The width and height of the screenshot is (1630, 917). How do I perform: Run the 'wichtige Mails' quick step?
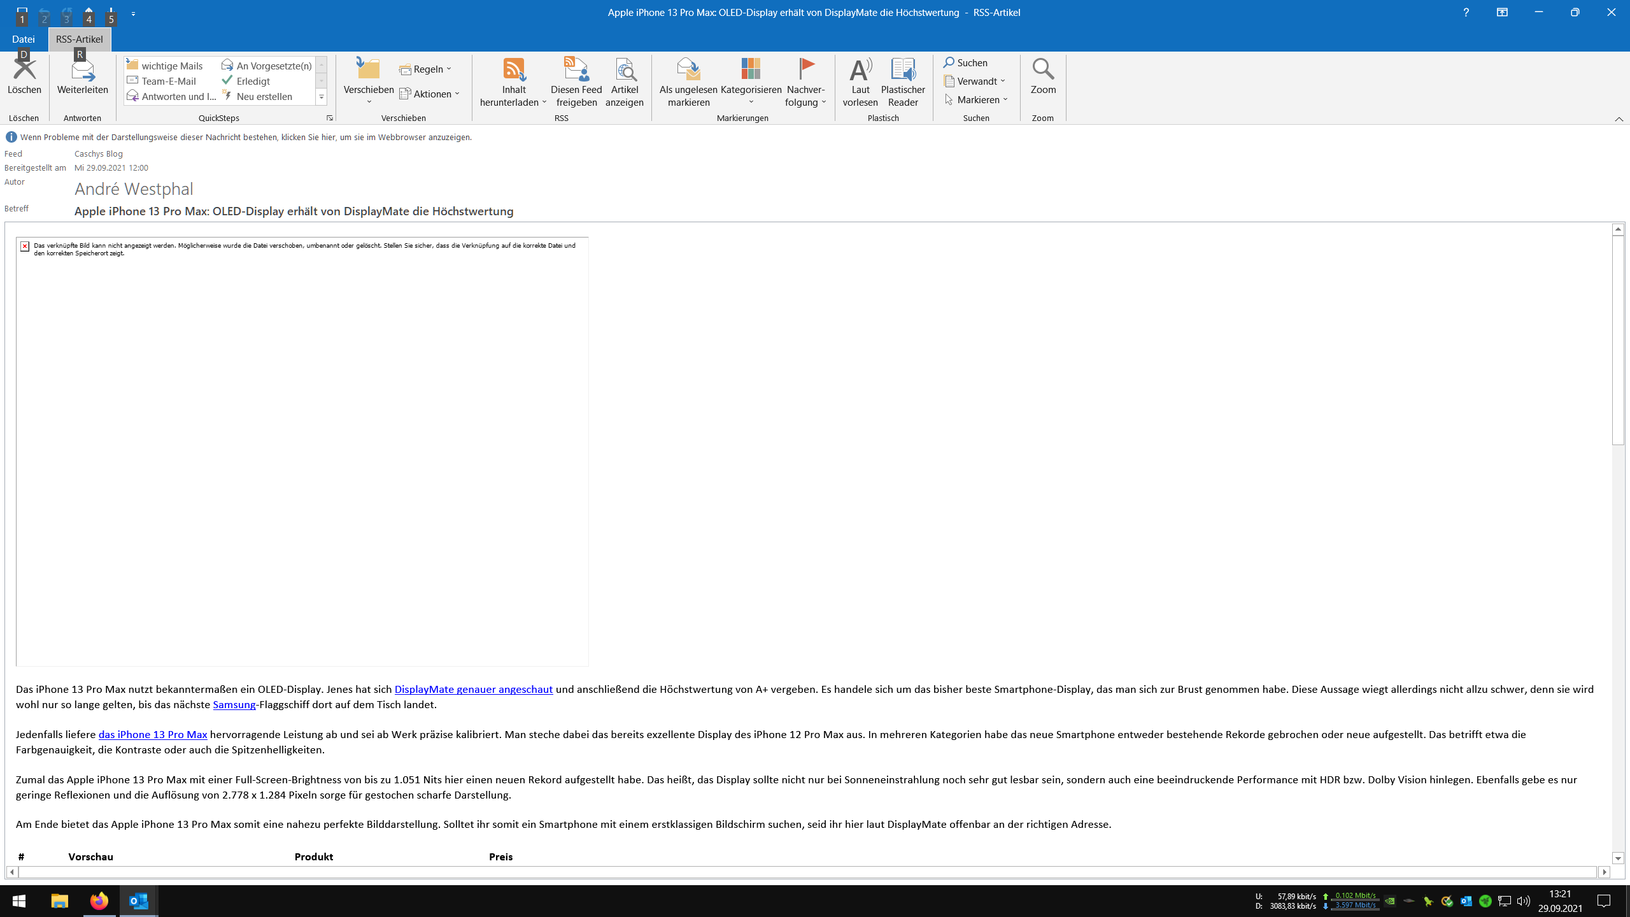[165, 66]
